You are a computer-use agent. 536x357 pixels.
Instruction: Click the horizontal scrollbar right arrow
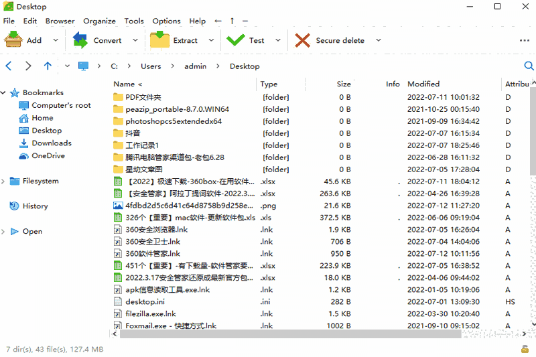pyautogui.click(x=525, y=334)
